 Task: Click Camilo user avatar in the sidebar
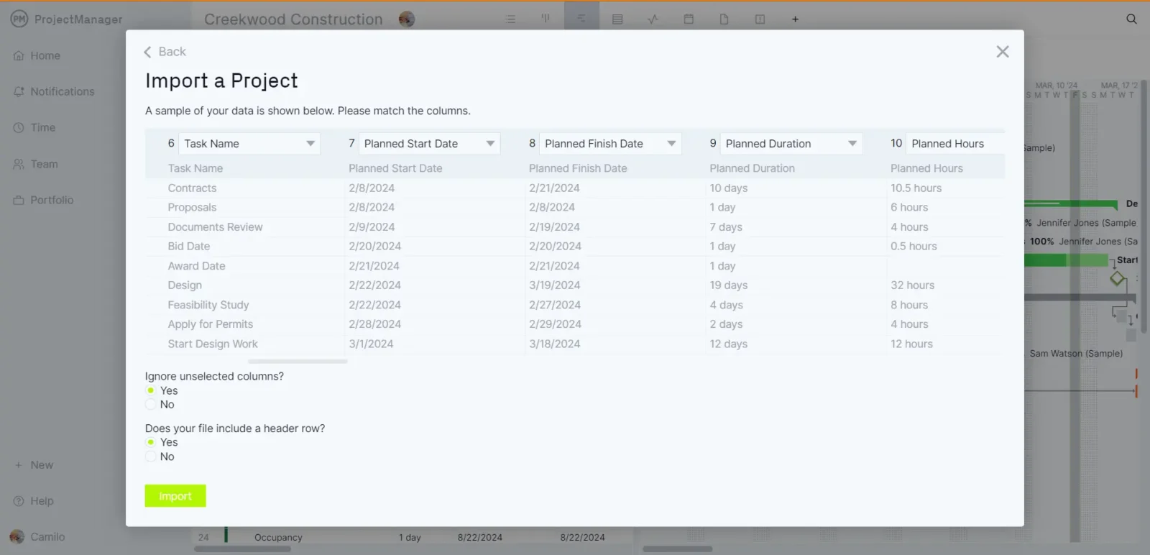(17, 537)
